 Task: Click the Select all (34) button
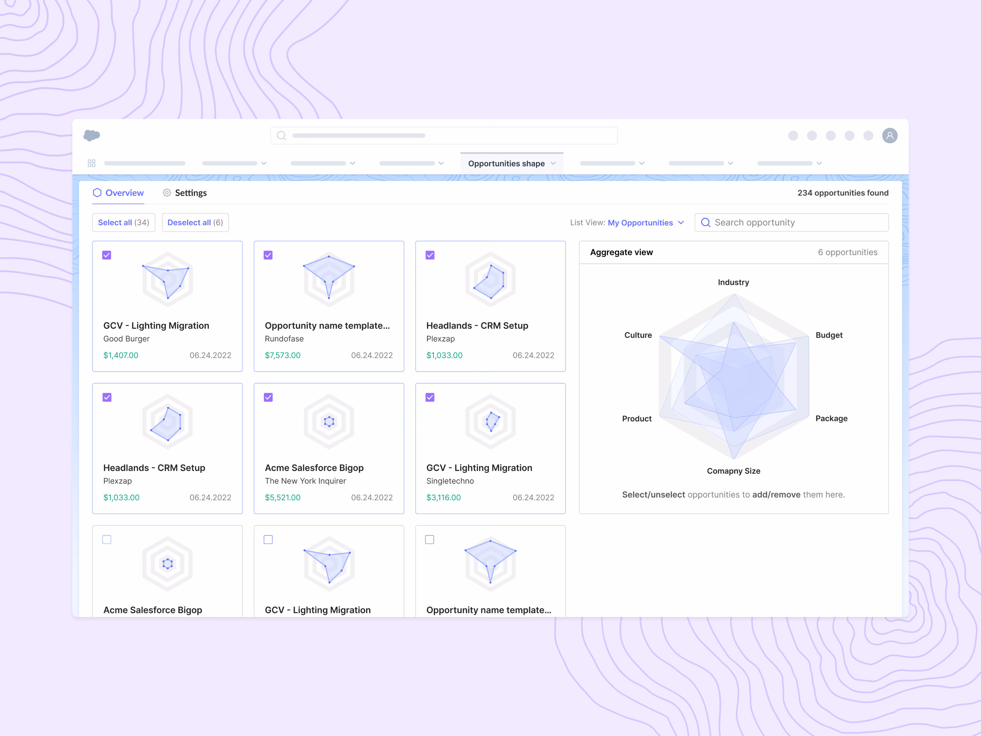click(124, 222)
